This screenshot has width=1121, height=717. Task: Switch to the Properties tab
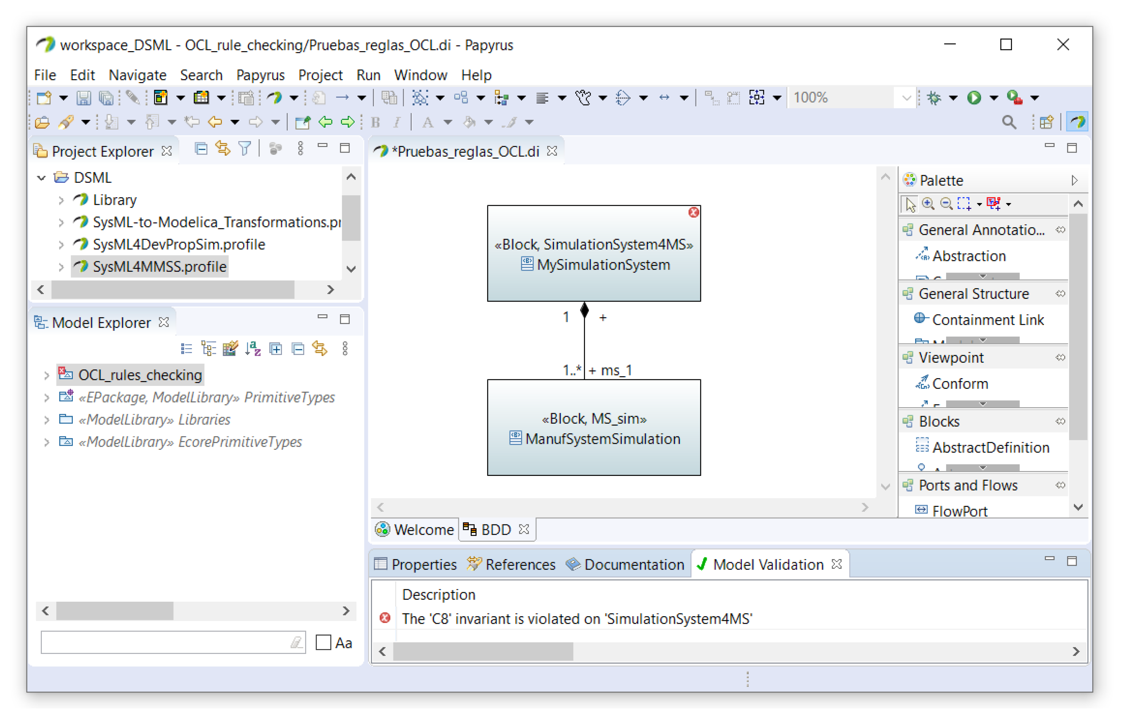(x=416, y=565)
